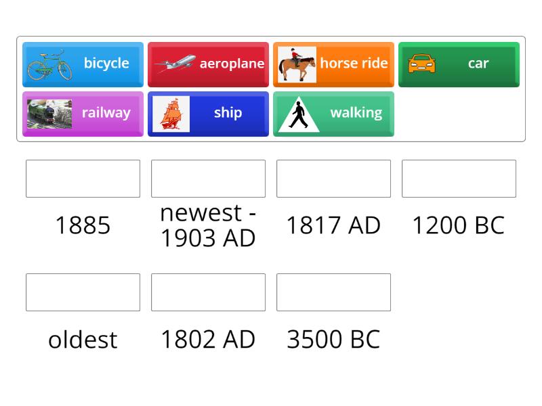Viewport: 542px width, 406px height.
Task: Select the blue bicycle tile label
Action: [106, 64]
